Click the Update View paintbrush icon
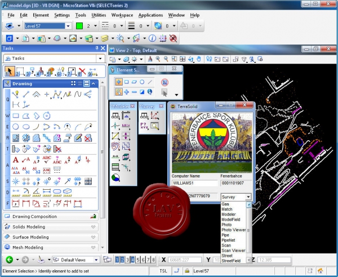This screenshot has height=277, width=338. click(x=150, y=59)
